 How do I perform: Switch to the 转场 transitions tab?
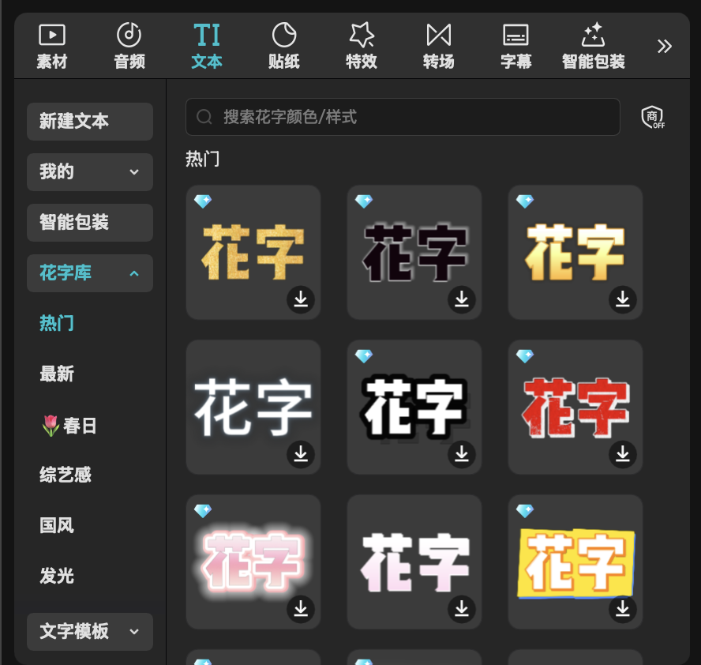pos(439,47)
